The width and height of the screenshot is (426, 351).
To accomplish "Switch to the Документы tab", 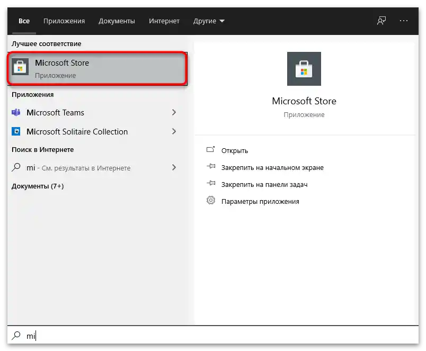I will click(117, 21).
